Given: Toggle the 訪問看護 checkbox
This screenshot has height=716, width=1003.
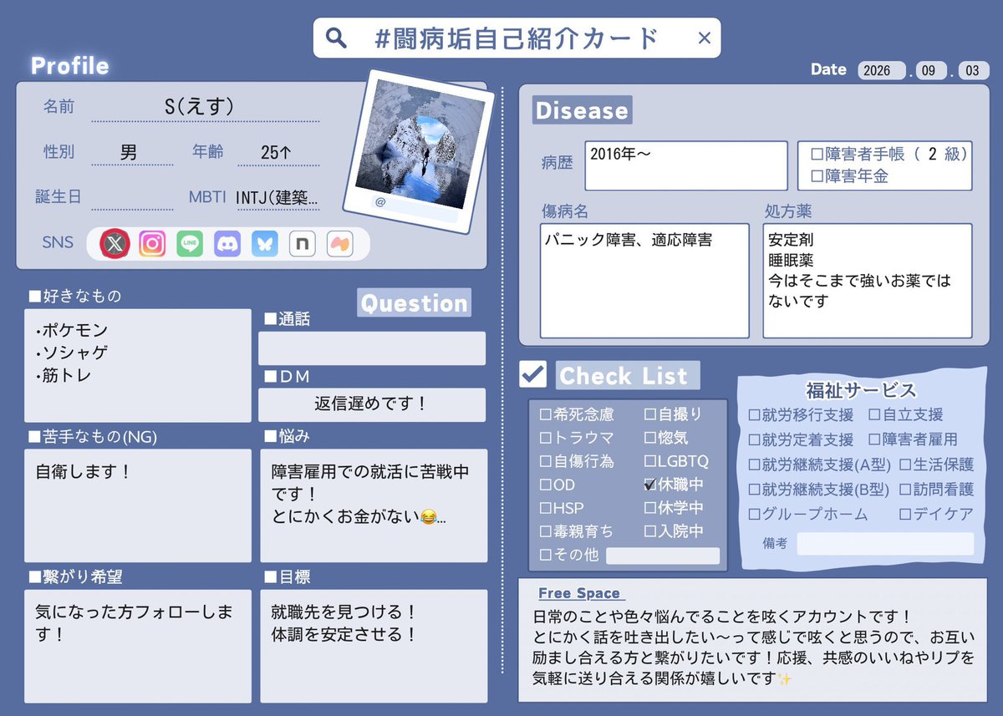Looking at the screenshot, I should coord(905,490).
